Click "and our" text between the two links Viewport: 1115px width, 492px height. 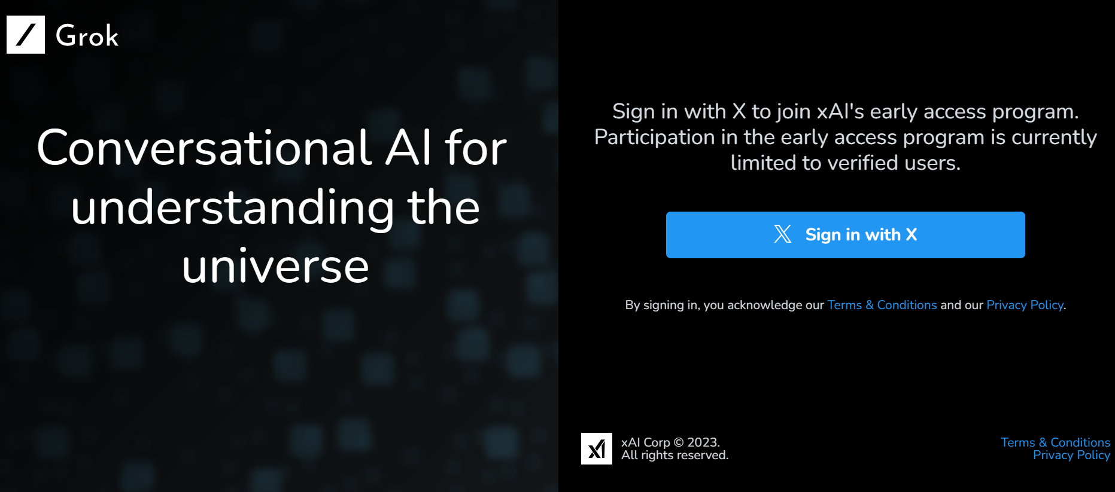[961, 305]
